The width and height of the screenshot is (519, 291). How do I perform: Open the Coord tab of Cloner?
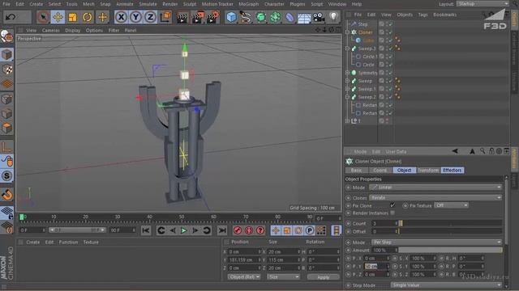click(x=380, y=171)
